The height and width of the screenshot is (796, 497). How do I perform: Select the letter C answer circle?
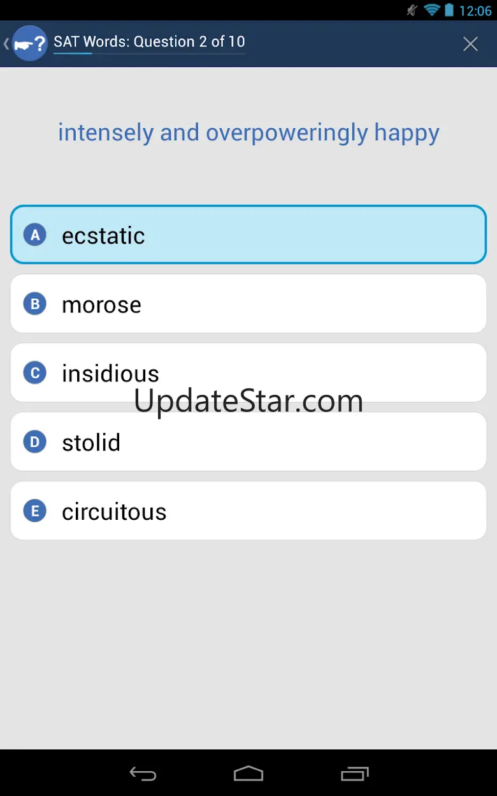point(35,373)
